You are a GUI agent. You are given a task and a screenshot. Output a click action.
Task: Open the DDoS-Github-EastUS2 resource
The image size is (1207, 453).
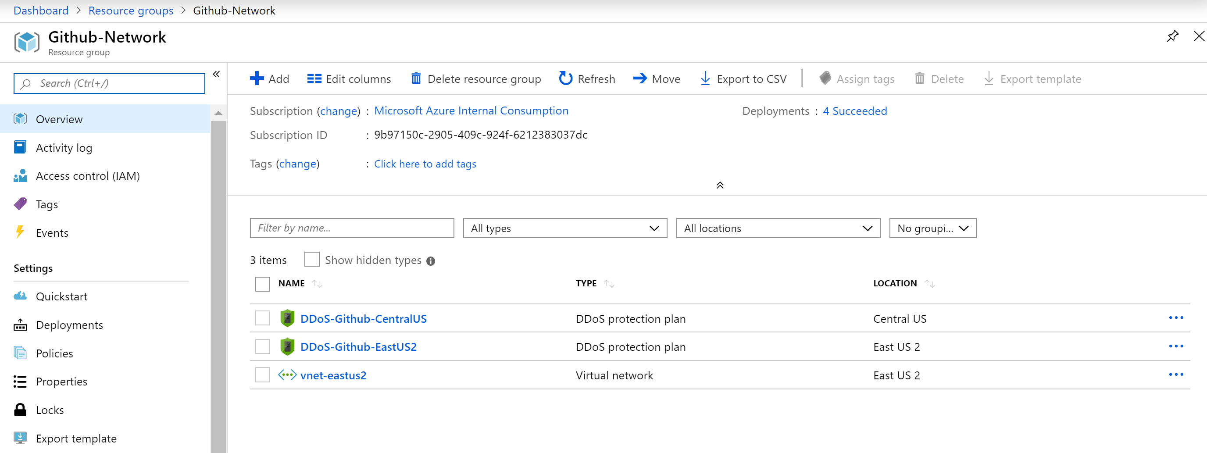[x=358, y=347]
